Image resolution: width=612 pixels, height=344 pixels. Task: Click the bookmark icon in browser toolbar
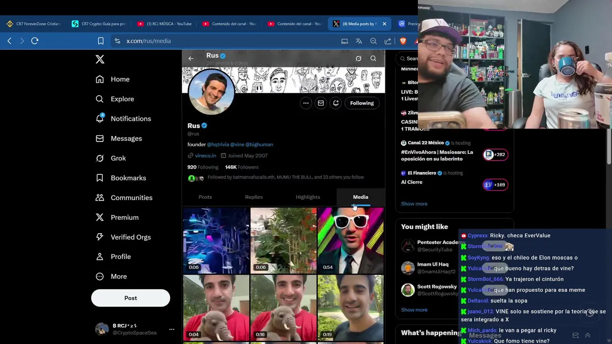click(101, 41)
